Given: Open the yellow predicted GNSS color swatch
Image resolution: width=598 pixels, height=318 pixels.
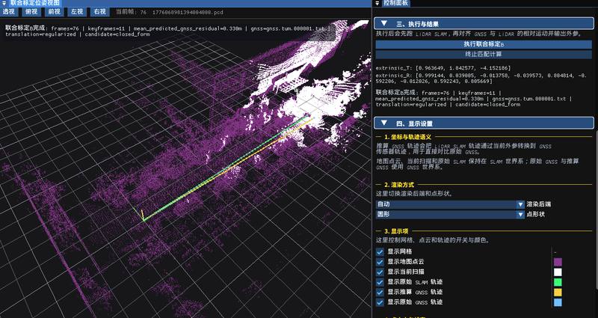Looking at the screenshot, I should pos(558,292).
